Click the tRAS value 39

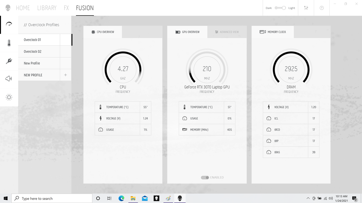(x=314, y=152)
